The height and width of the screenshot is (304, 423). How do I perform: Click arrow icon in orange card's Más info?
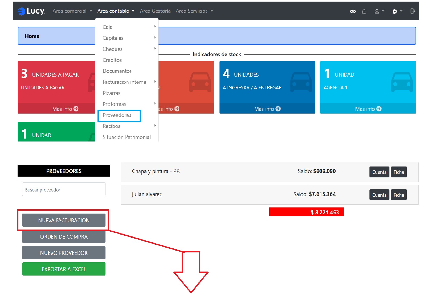point(177,109)
